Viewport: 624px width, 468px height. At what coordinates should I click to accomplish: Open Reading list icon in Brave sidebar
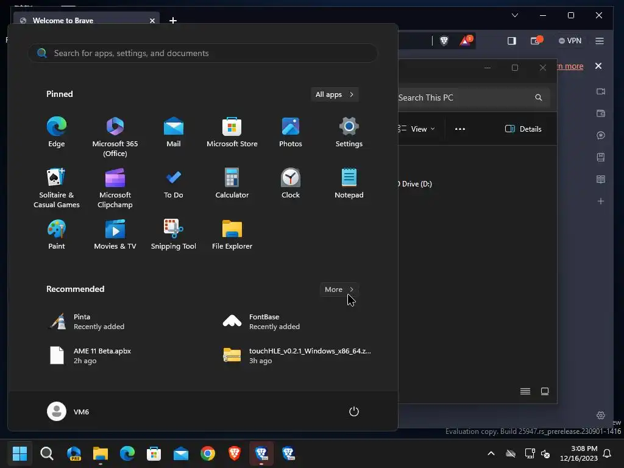(x=600, y=179)
